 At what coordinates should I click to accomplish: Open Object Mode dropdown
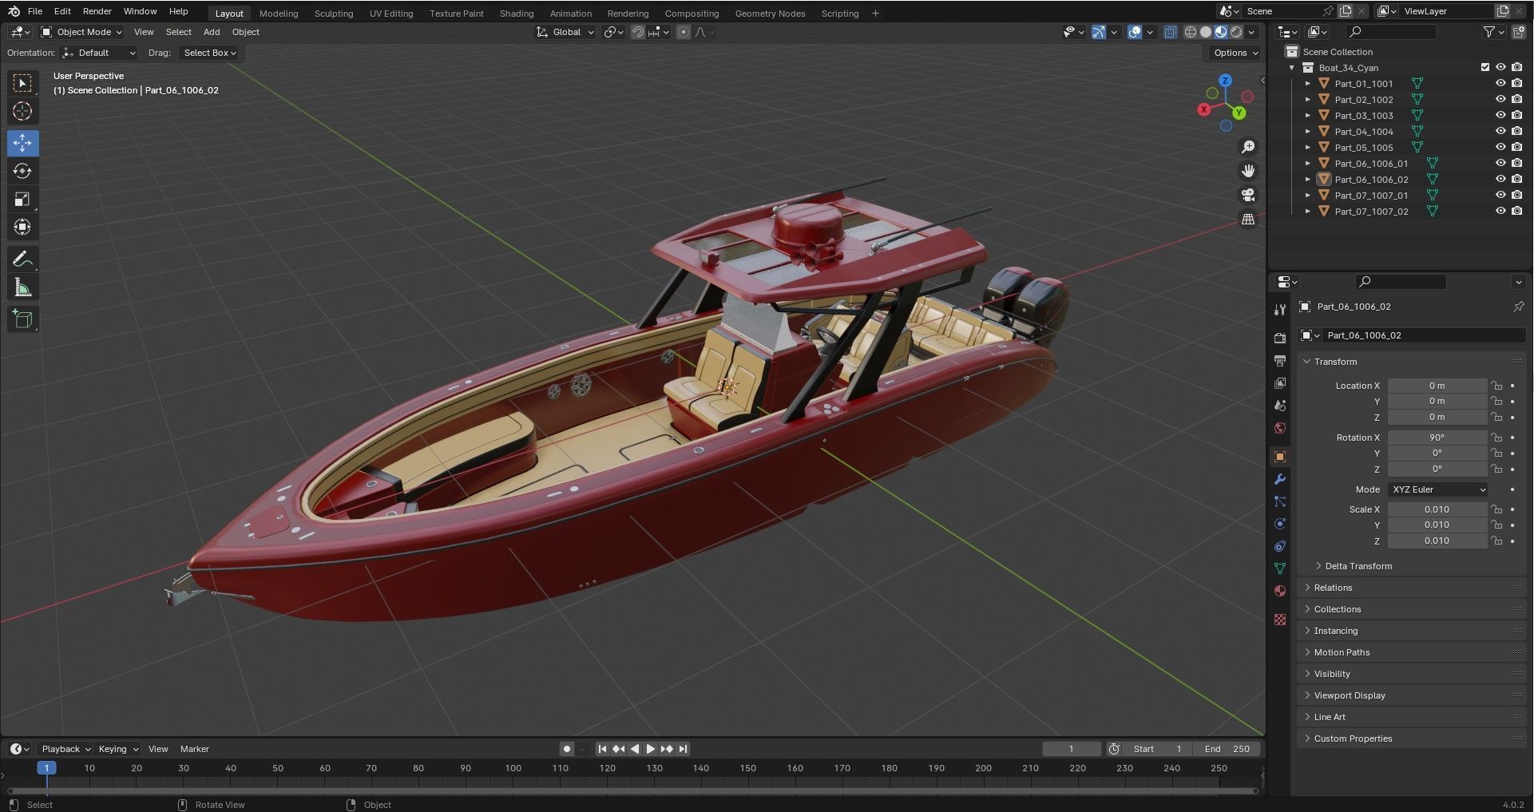click(81, 32)
